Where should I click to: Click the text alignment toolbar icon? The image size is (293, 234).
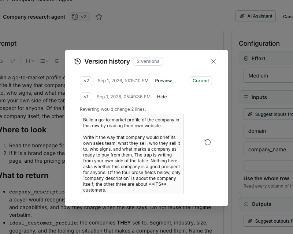(x=57, y=61)
